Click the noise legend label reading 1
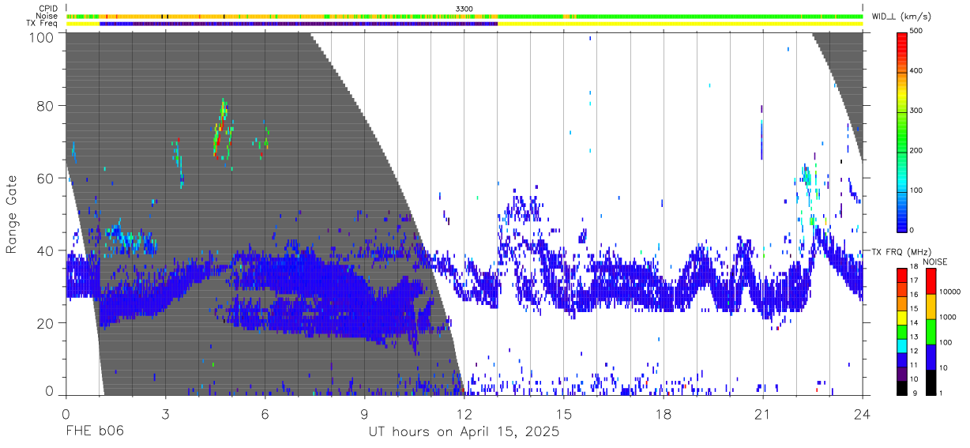Image resolution: width=970 pixels, height=448 pixels. (x=941, y=393)
